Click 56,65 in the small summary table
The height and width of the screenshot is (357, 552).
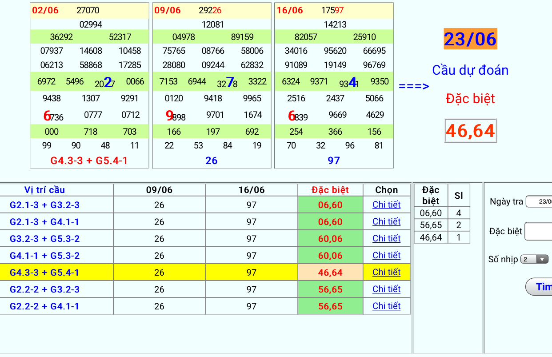point(431,225)
